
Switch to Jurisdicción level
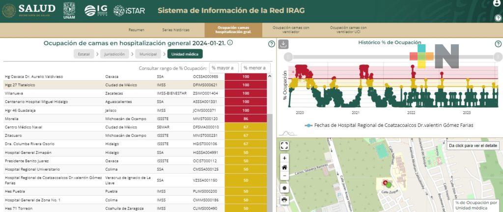(114, 54)
